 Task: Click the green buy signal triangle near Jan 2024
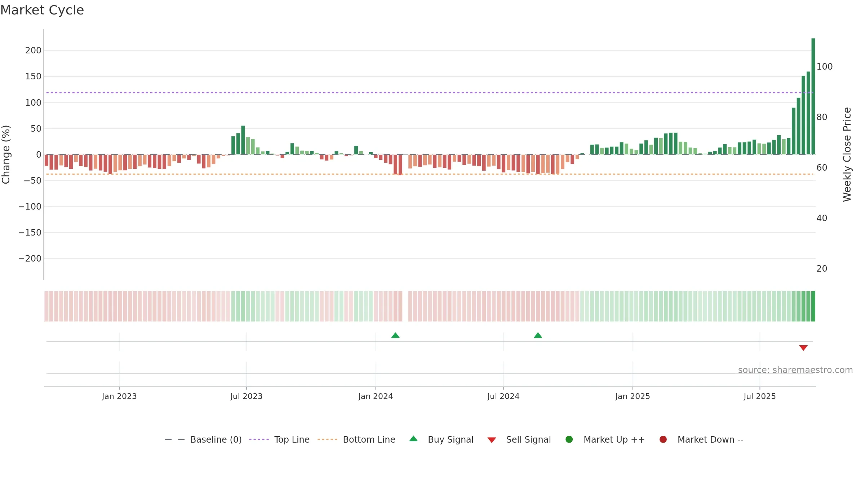click(x=395, y=335)
